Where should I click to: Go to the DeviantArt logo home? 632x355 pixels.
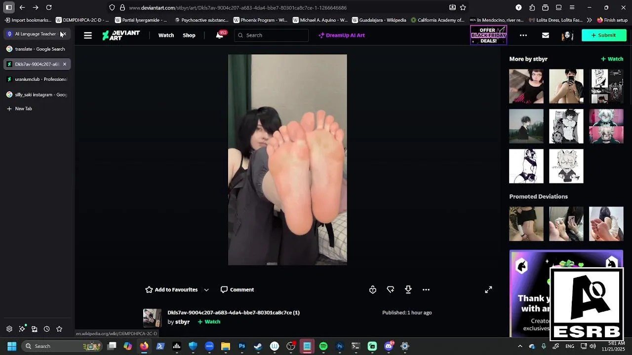point(121,35)
